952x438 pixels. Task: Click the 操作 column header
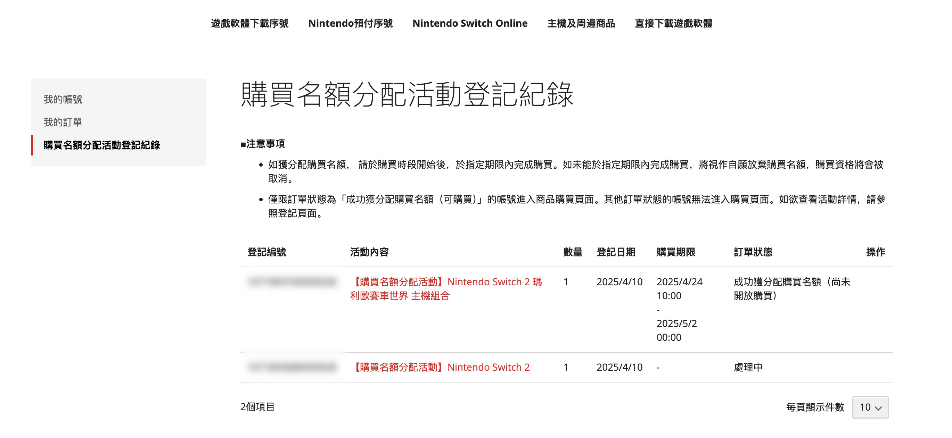tap(875, 252)
